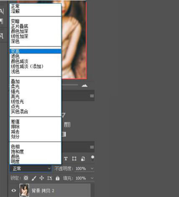
Task: Filter layers by shape icon
Action: [x=74, y=159]
